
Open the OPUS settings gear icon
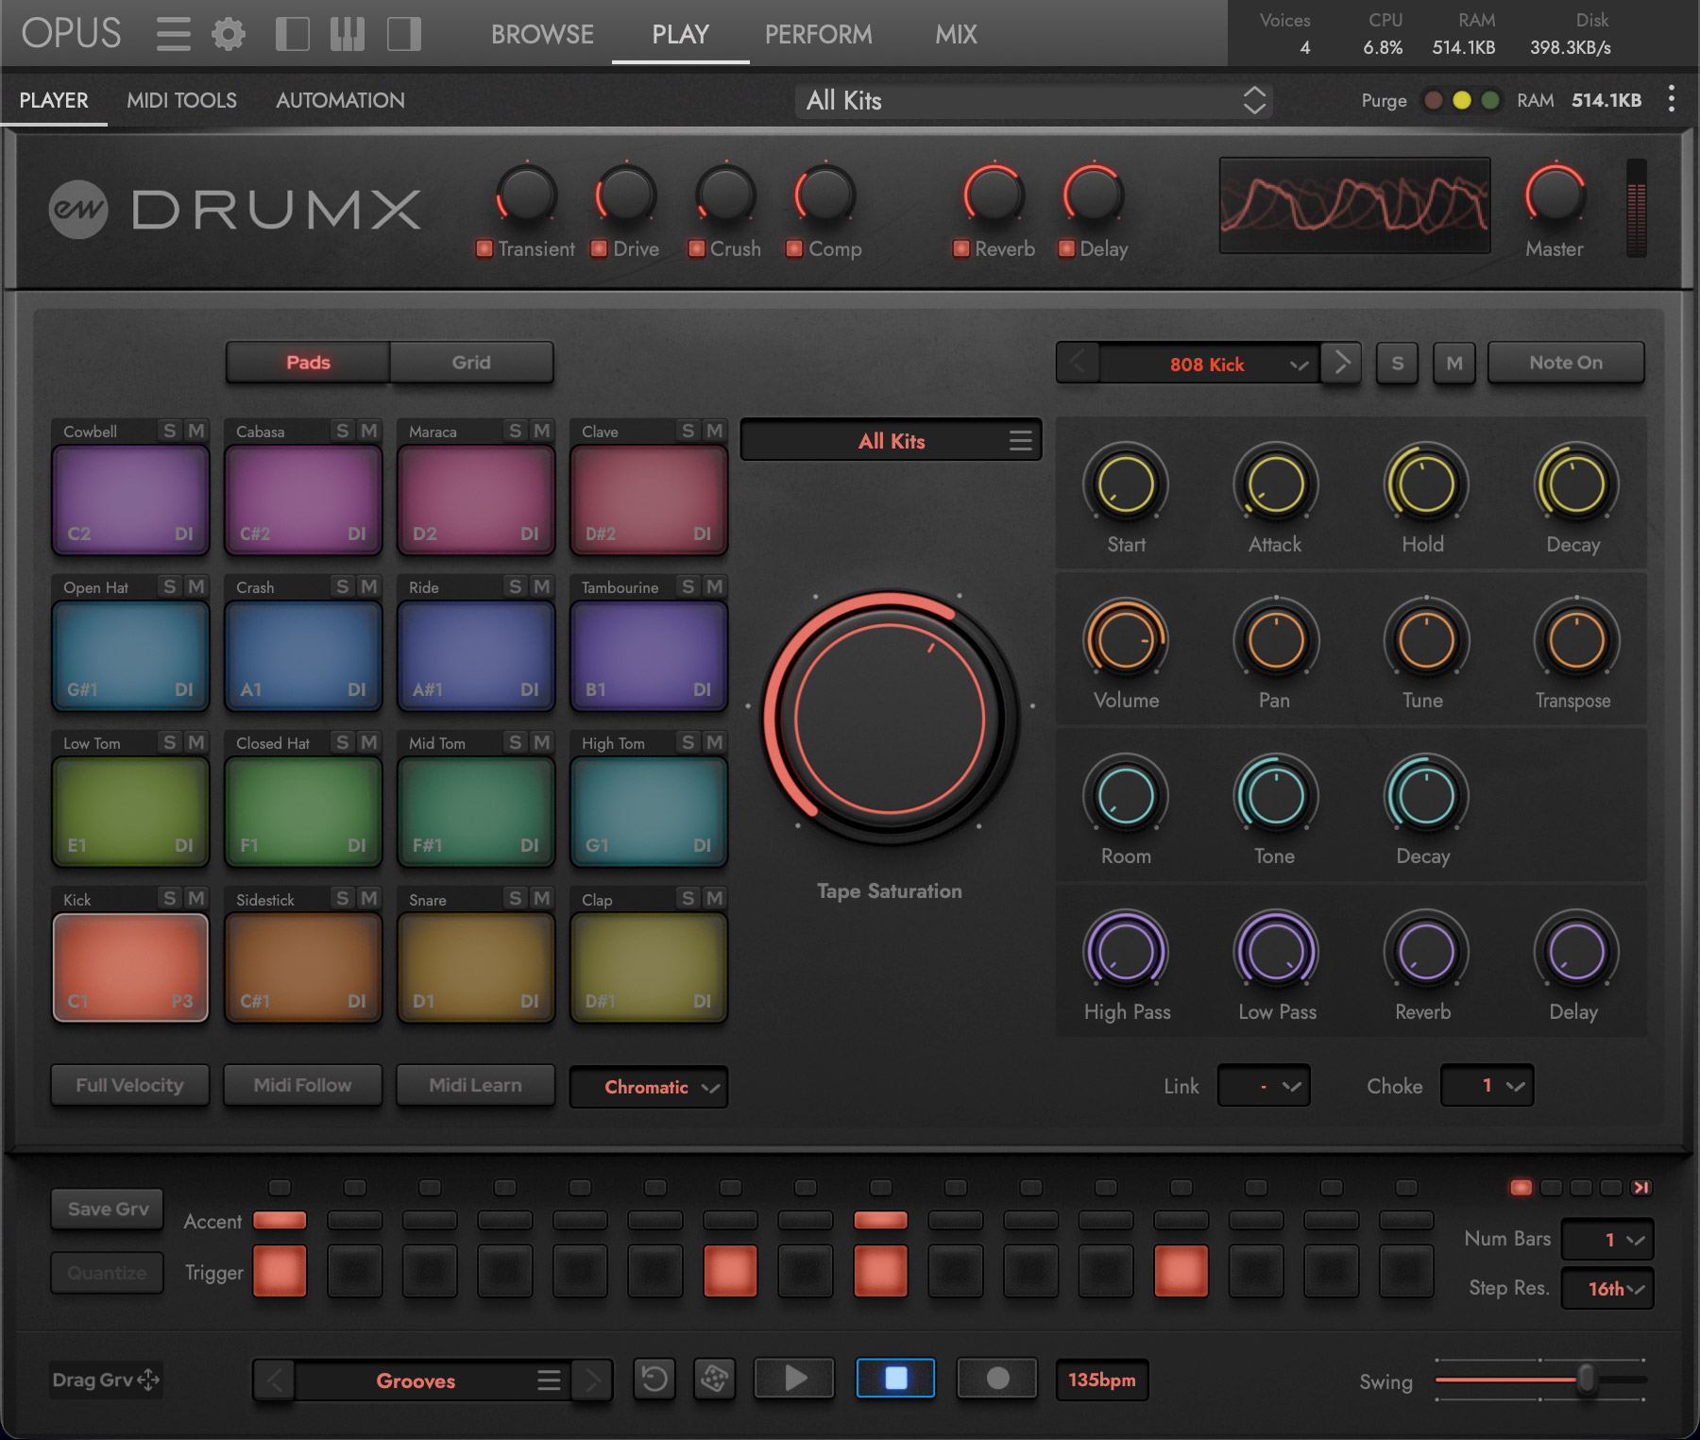pyautogui.click(x=227, y=33)
